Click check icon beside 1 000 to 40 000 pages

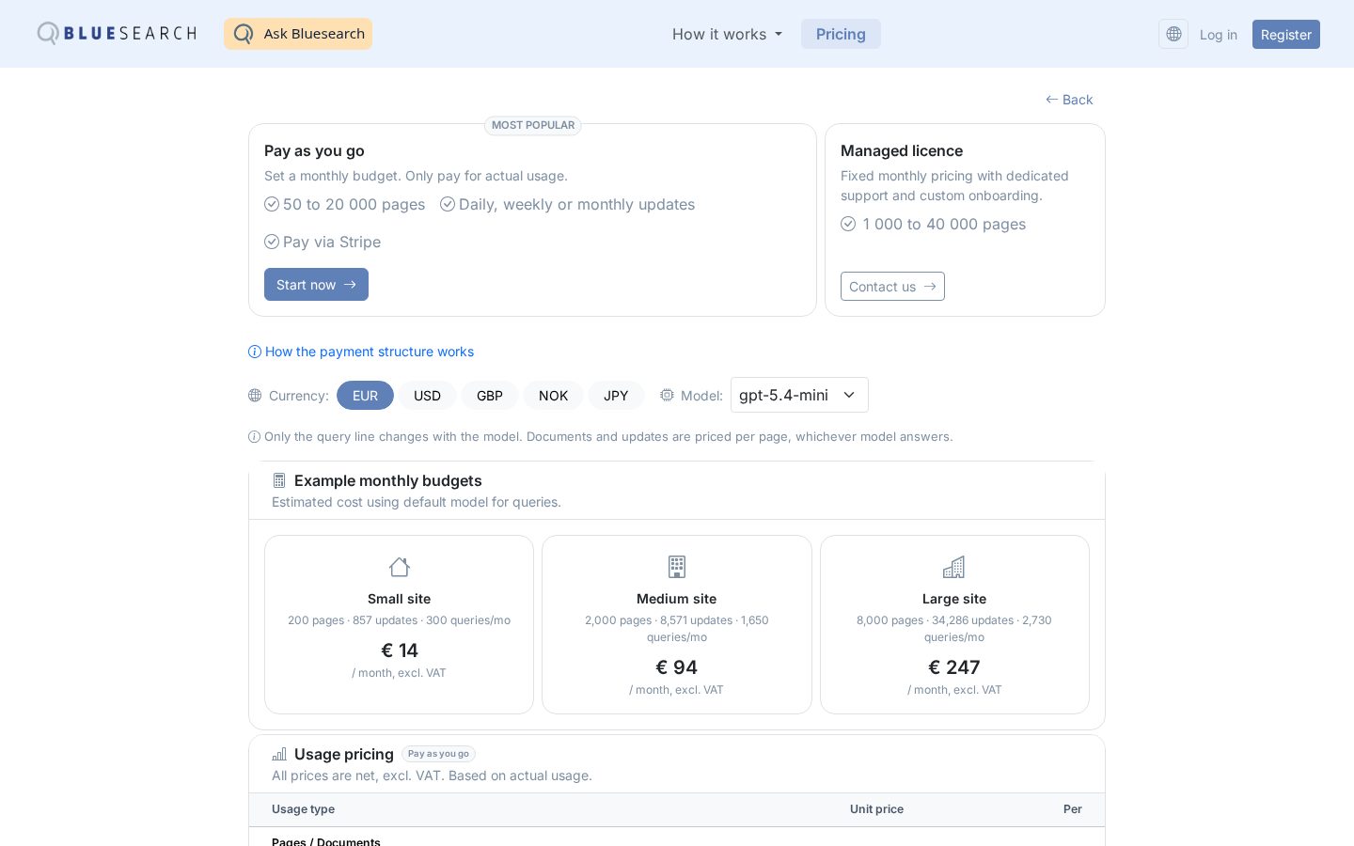848,224
